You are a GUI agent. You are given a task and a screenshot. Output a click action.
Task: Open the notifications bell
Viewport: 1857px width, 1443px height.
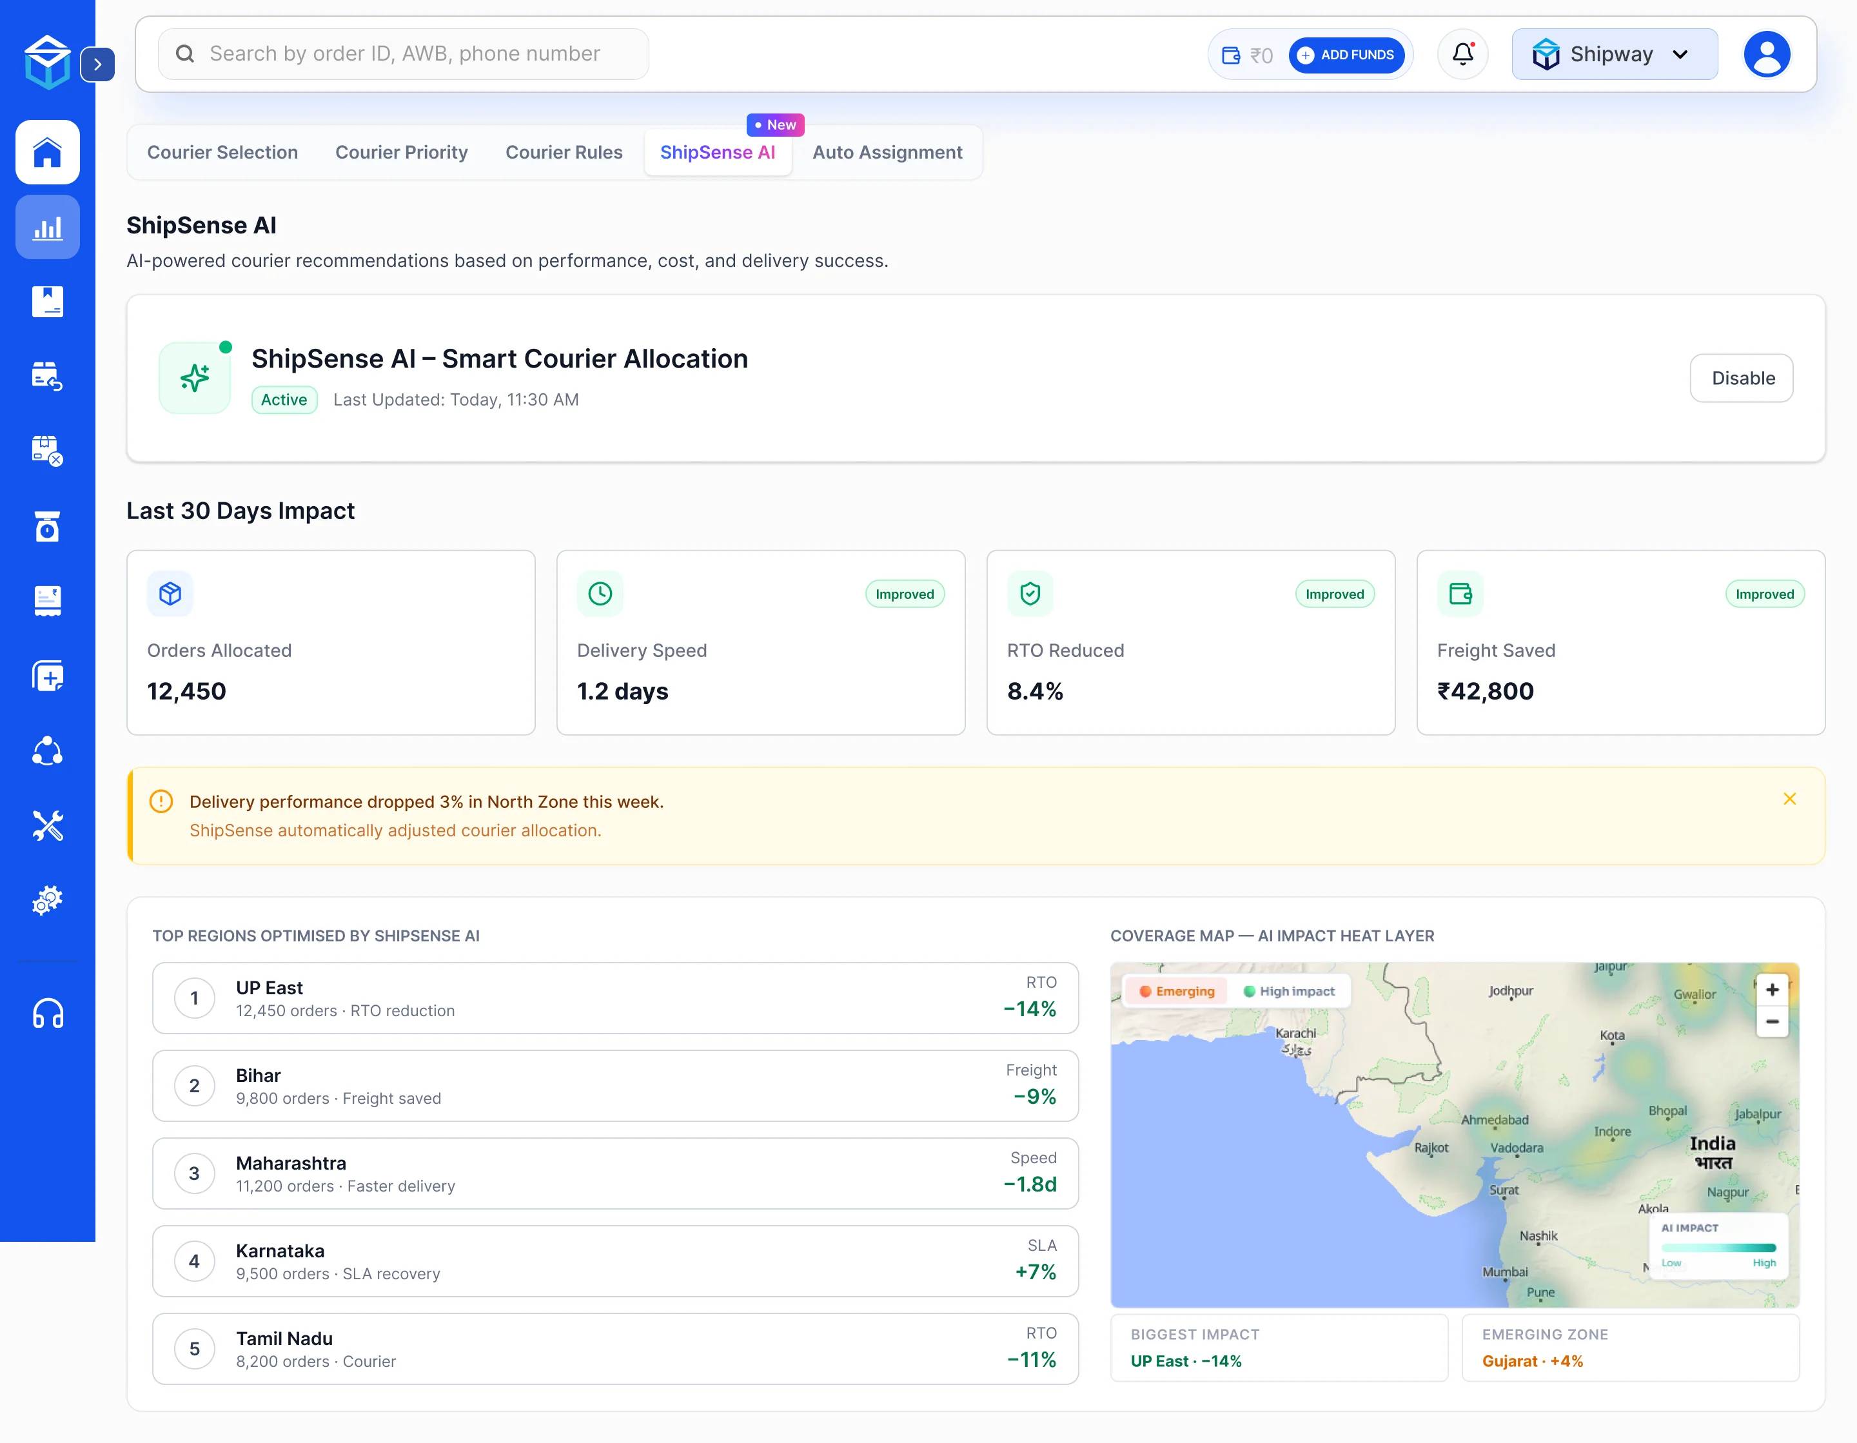(1462, 54)
